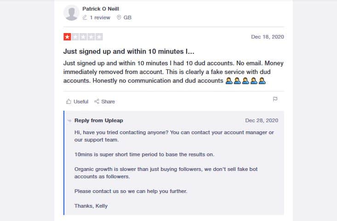Click the 'Thanks, Kelly' signature line
This screenshot has width=337, height=221.
click(x=91, y=206)
